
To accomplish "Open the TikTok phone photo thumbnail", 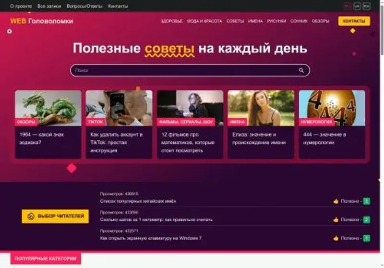I will (119, 108).
